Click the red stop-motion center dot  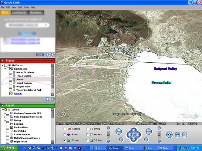pos(134,135)
